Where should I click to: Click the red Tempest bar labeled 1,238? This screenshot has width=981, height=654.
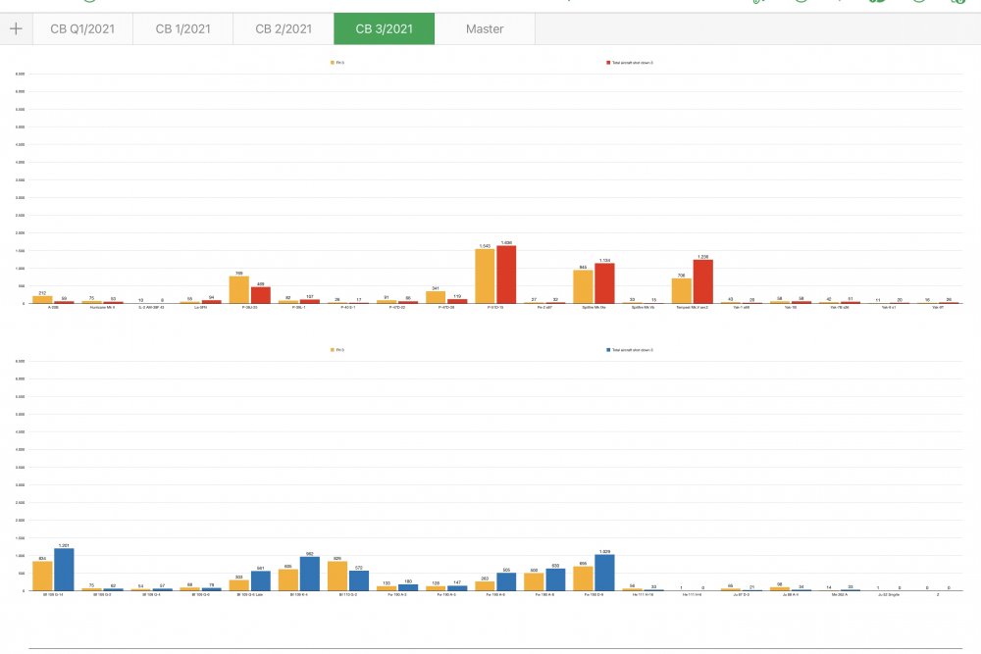click(703, 281)
